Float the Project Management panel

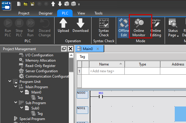[64, 49]
